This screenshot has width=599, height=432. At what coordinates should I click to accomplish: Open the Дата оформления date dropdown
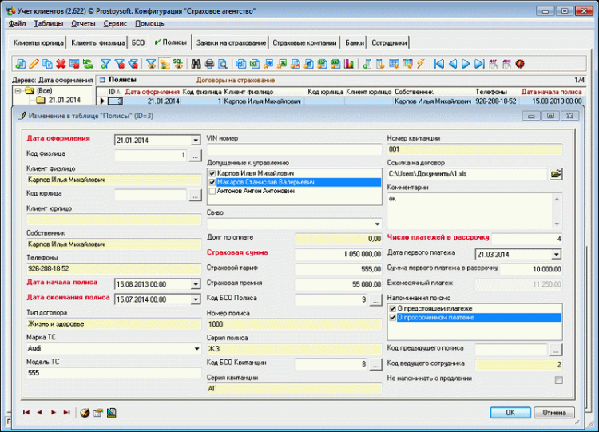tap(196, 141)
